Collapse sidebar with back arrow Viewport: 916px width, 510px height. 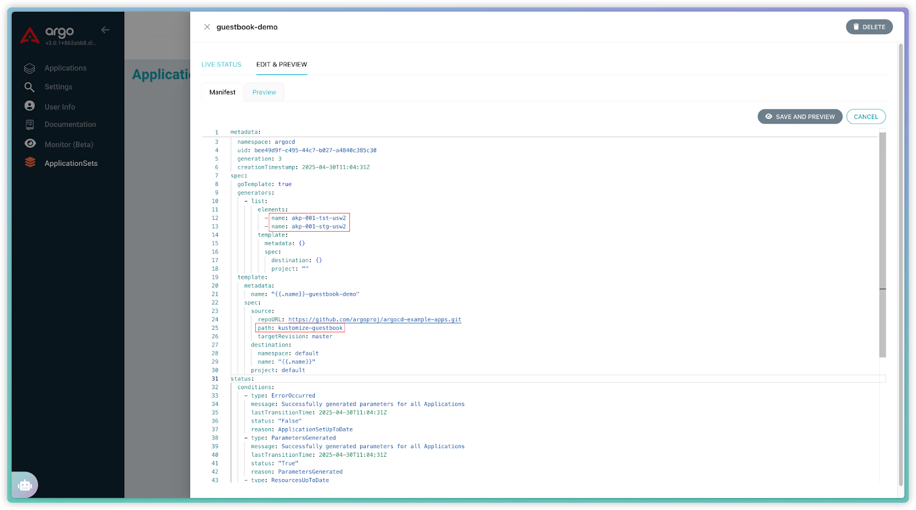click(x=105, y=30)
